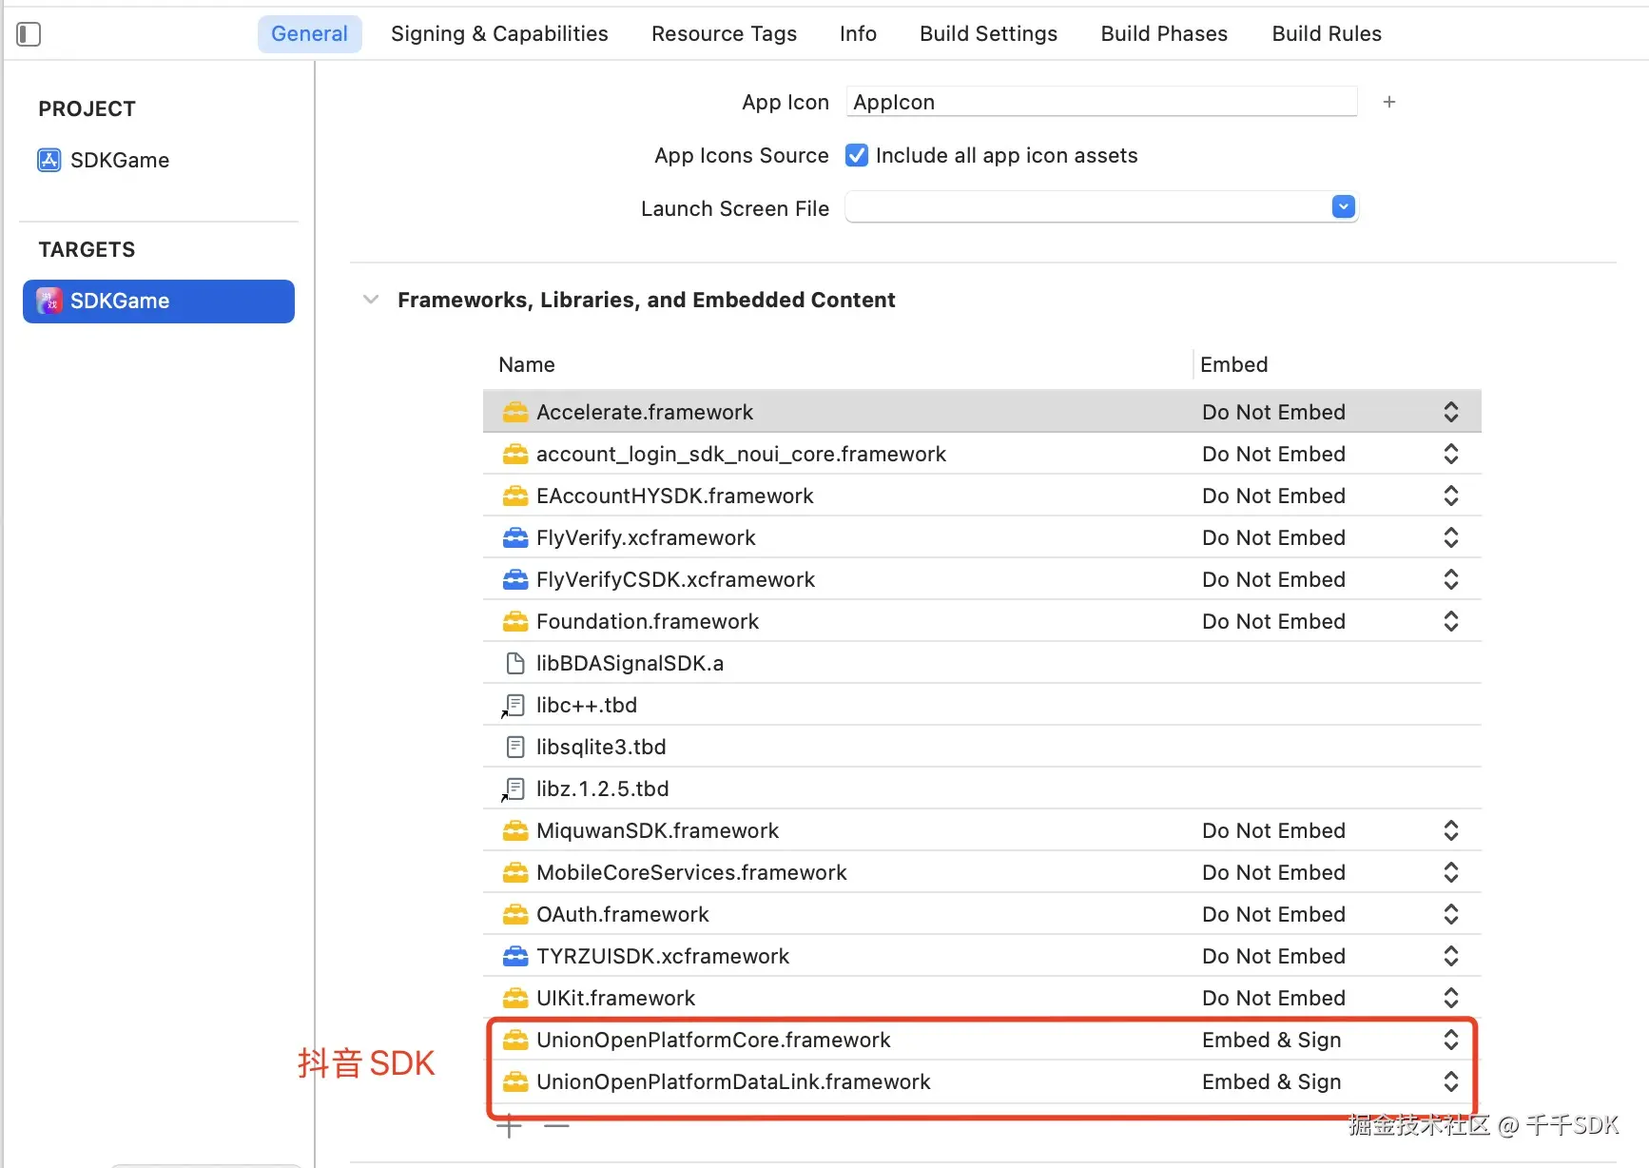Click the libBDASignalSDK.a file icon
The width and height of the screenshot is (1649, 1168).
(515, 663)
